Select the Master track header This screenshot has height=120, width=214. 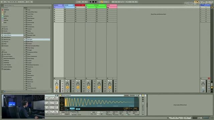pos(205,5)
